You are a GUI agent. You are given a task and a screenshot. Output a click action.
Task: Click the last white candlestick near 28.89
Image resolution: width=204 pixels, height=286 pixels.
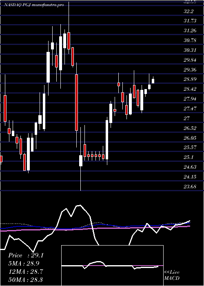click(153, 81)
